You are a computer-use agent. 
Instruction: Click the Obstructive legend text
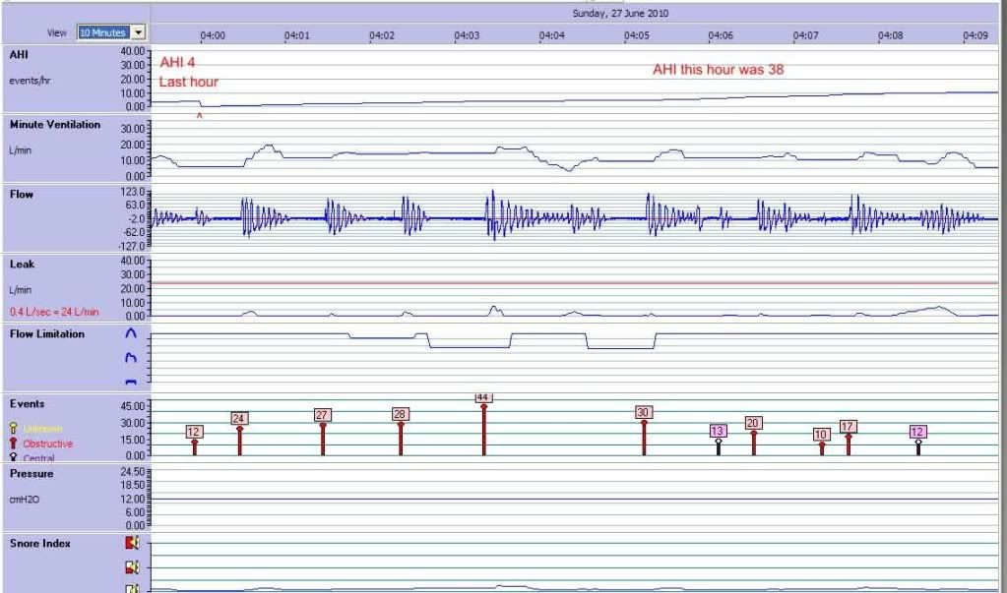(47, 444)
